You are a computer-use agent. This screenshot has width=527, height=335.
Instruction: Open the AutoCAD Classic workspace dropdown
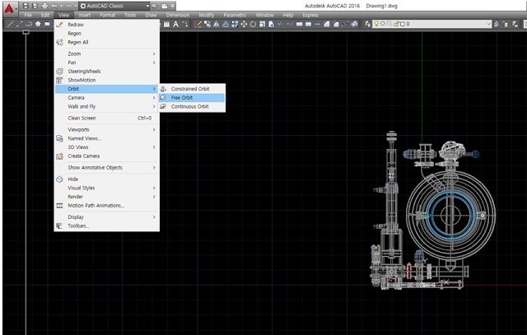(x=147, y=6)
